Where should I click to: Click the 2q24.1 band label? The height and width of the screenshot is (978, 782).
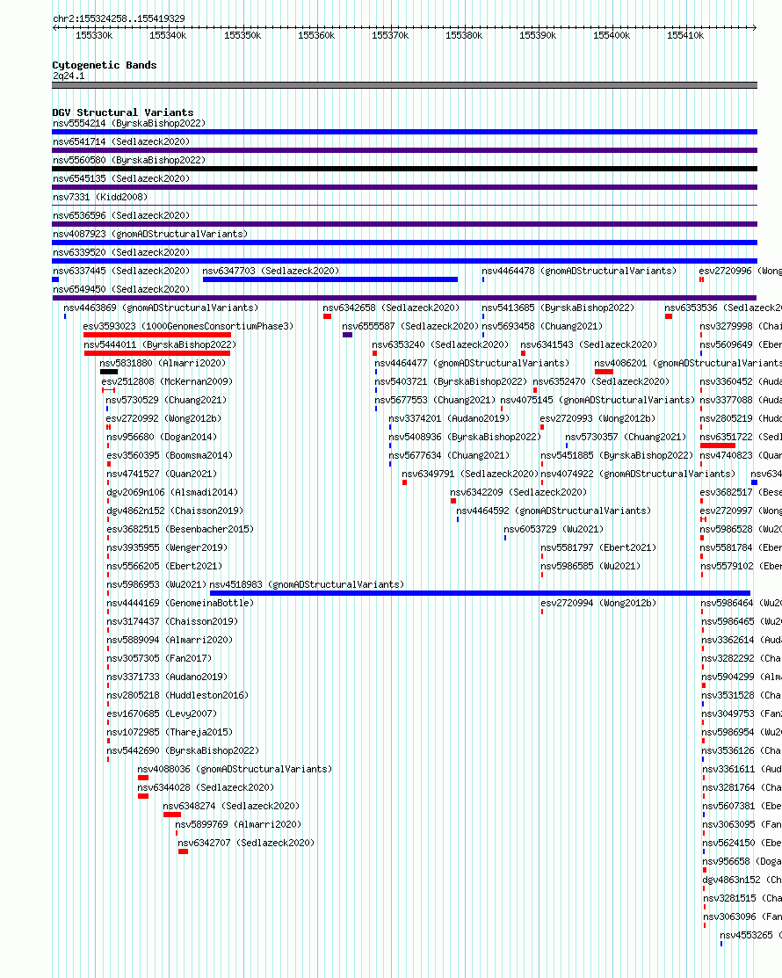[x=69, y=76]
